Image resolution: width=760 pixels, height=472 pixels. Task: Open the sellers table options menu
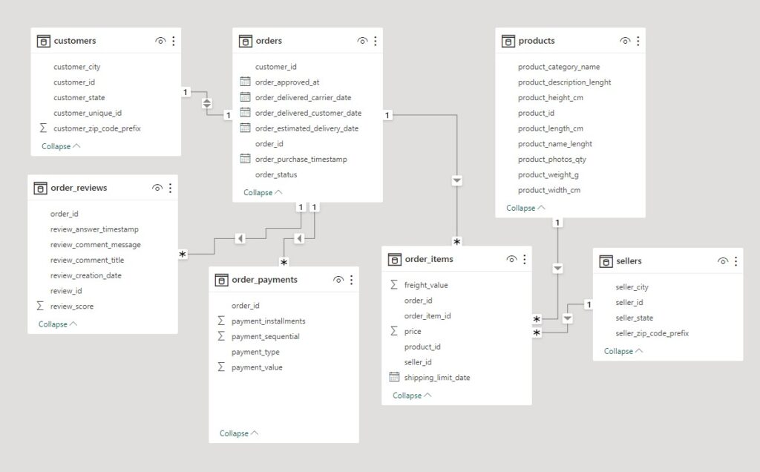point(736,260)
